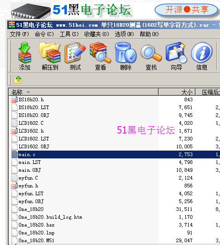Click the Extract To (解压到) toolbar icon
Viewport: 220px width, 245px height.
click(50, 52)
